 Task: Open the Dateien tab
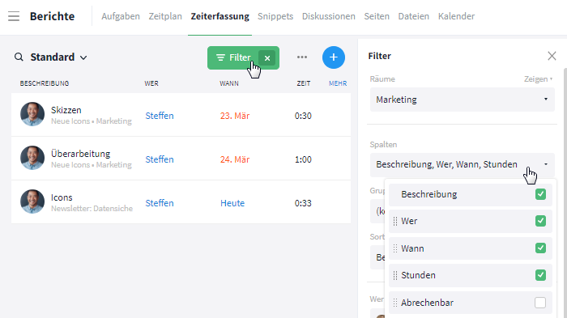tap(414, 16)
